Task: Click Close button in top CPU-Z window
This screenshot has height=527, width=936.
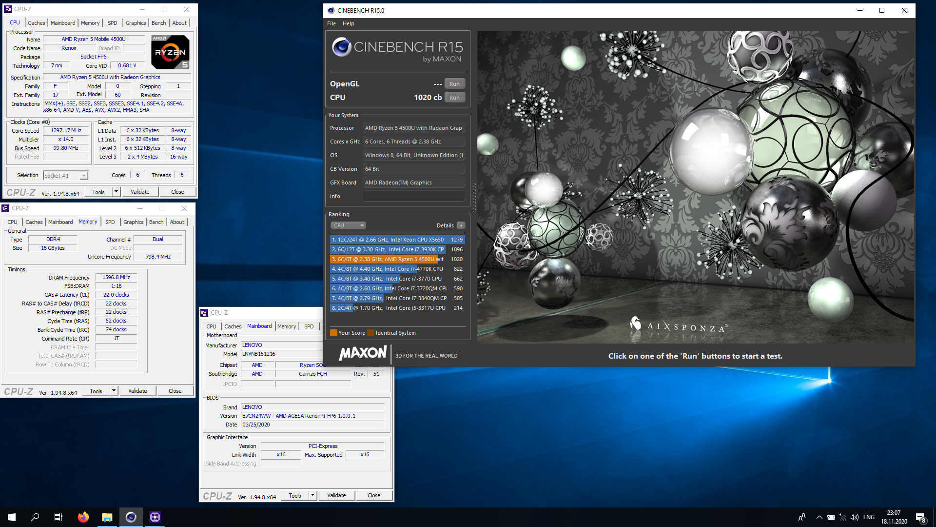Action: pos(177,192)
